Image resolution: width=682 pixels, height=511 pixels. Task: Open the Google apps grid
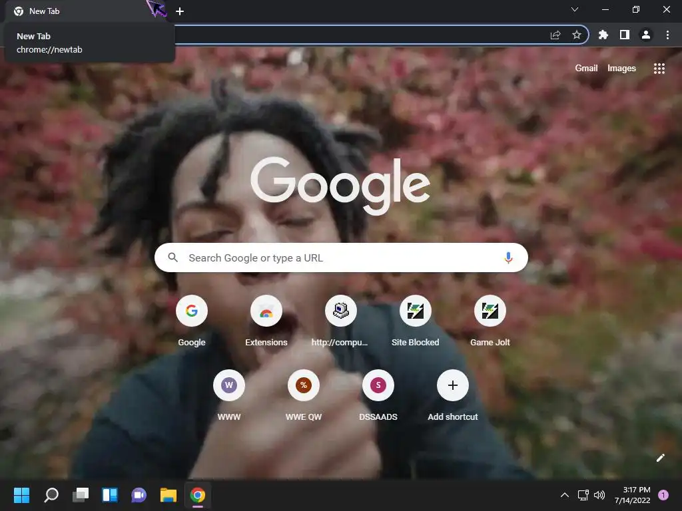[x=659, y=69]
